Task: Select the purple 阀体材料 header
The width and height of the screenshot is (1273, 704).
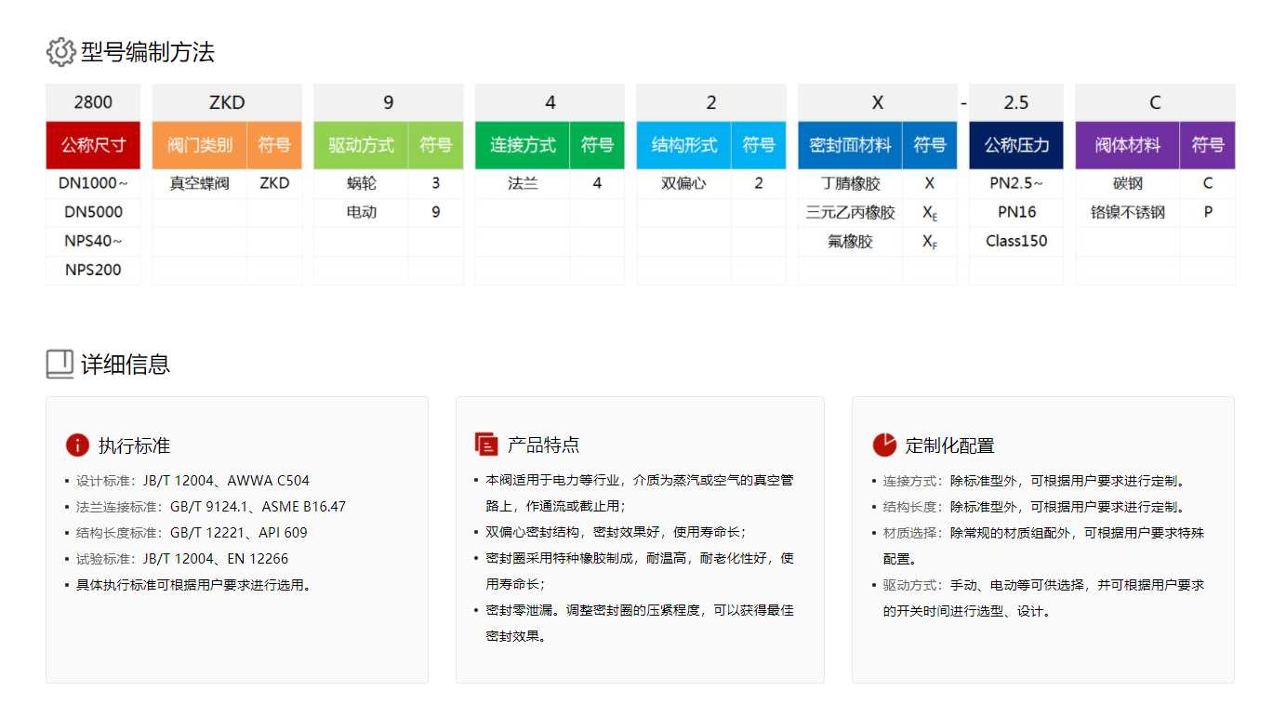Action: point(1127,145)
